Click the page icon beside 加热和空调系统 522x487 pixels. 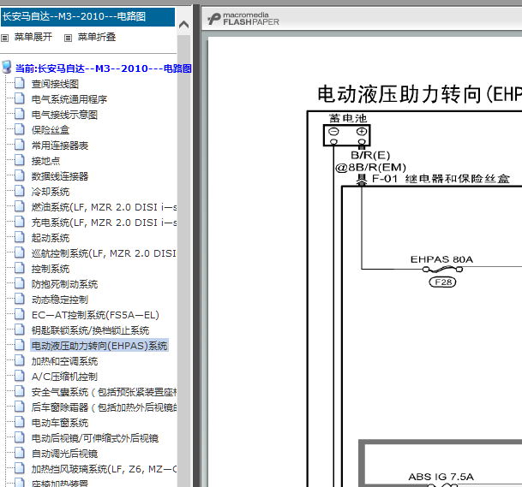20,360
